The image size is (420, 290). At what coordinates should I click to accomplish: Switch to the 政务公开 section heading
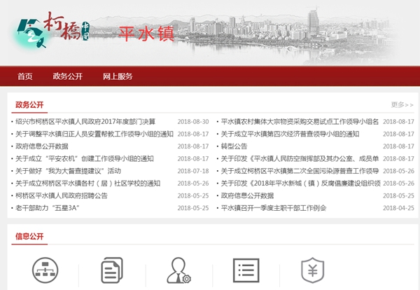(29, 105)
